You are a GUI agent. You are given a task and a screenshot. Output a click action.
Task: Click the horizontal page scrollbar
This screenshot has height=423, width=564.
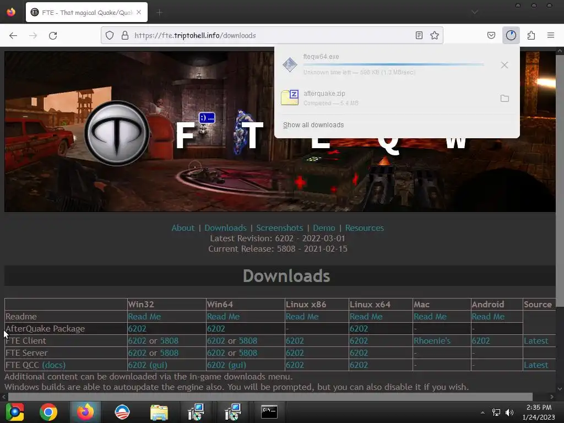pyautogui.click(x=270, y=397)
